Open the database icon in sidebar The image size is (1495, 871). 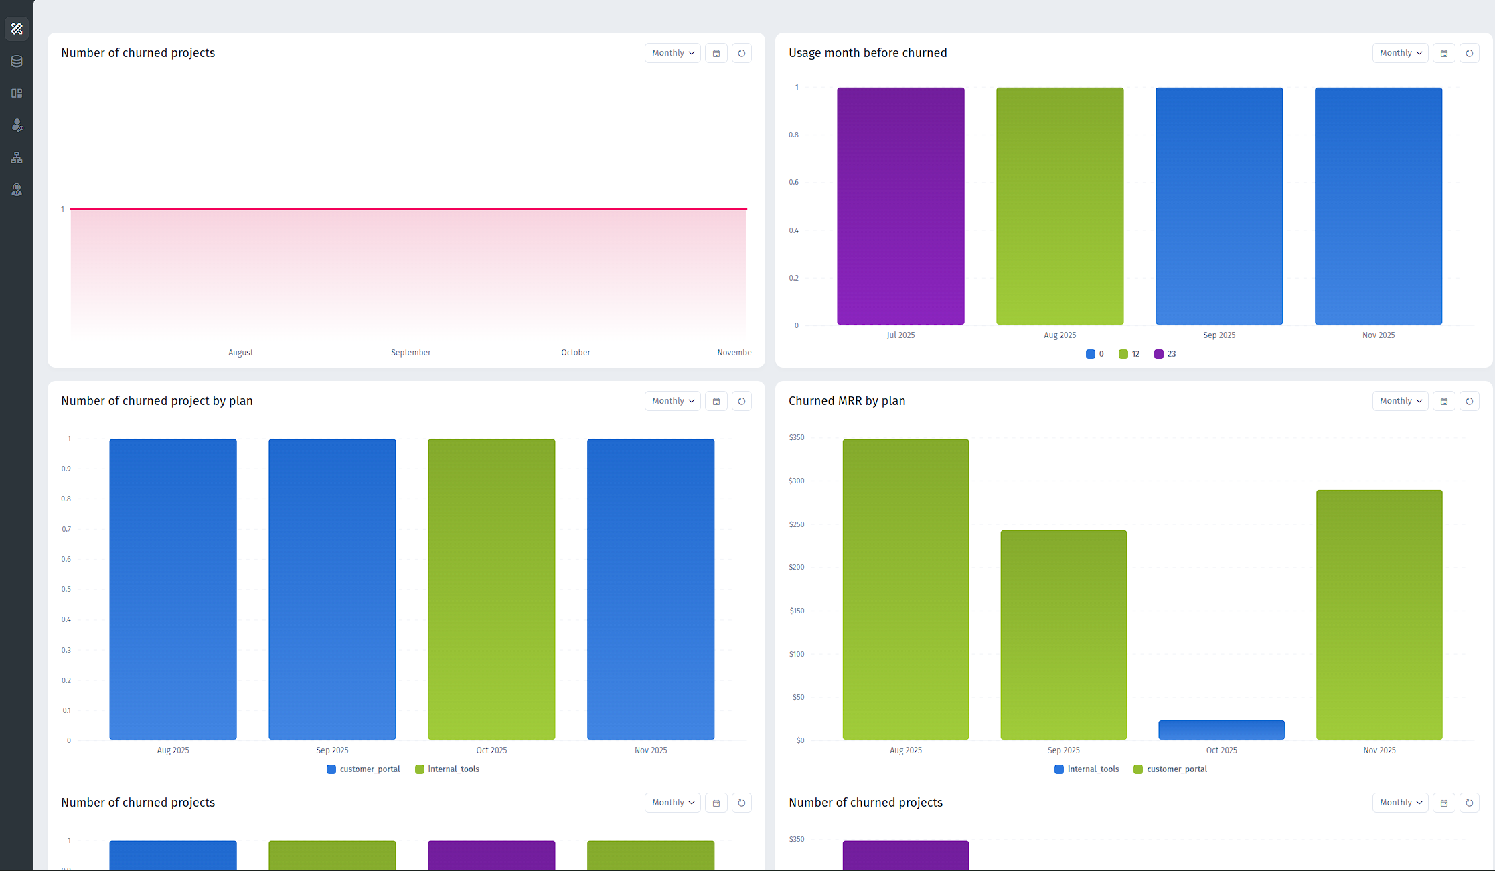pyautogui.click(x=17, y=61)
